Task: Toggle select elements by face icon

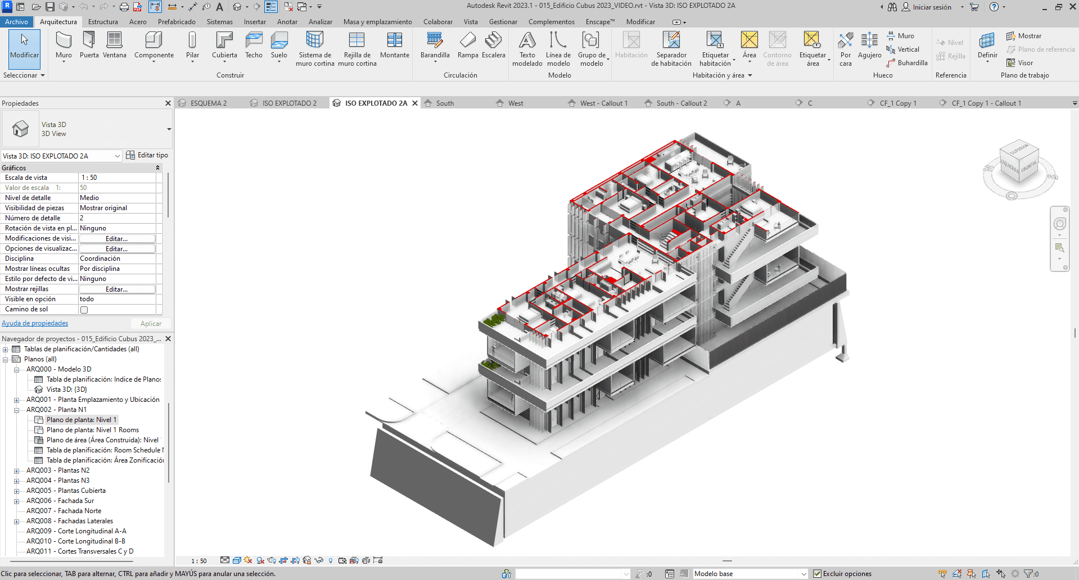Action: 986,574
